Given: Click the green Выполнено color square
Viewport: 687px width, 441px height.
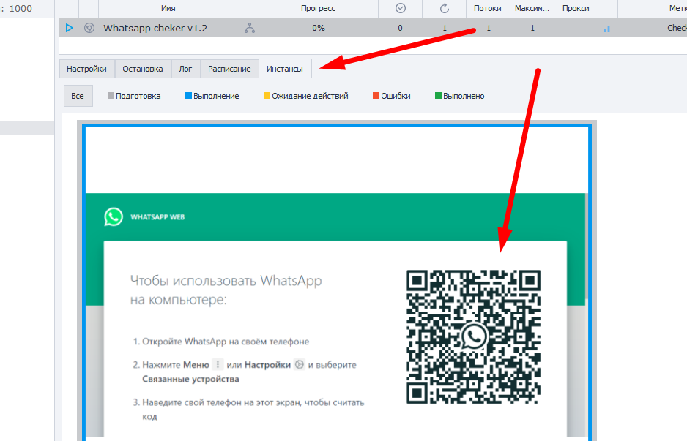Looking at the screenshot, I should coord(438,95).
